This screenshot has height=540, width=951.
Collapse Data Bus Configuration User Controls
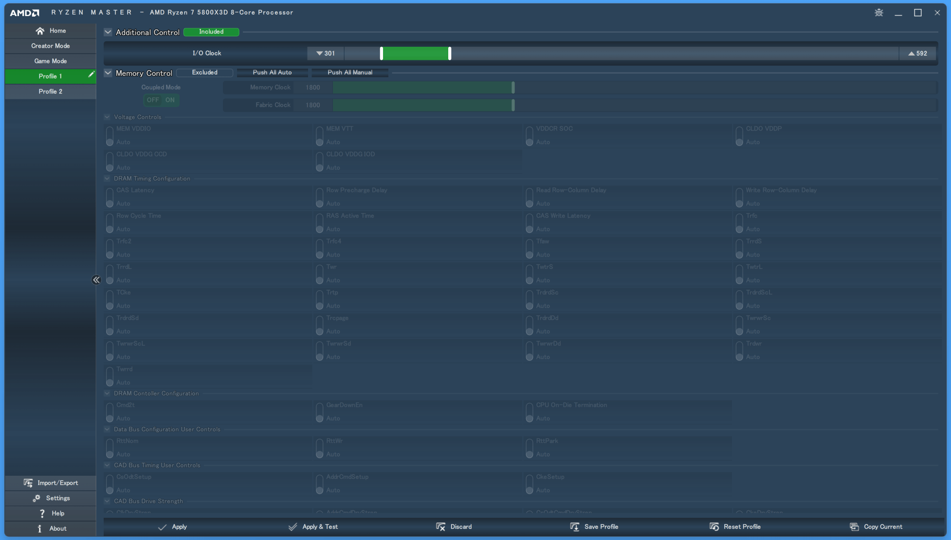click(x=107, y=429)
